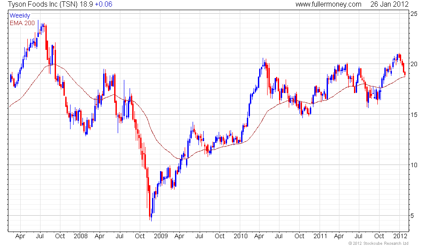
Task: Click the '18.9' last price value
Action: [x=86, y=4]
